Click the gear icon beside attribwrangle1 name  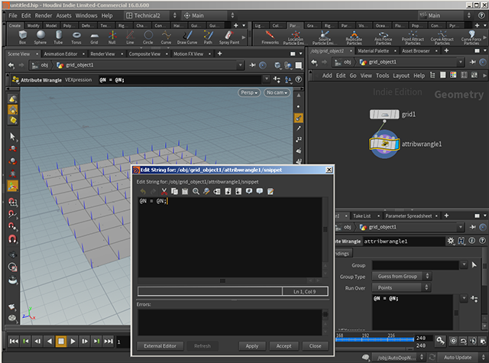point(451,241)
